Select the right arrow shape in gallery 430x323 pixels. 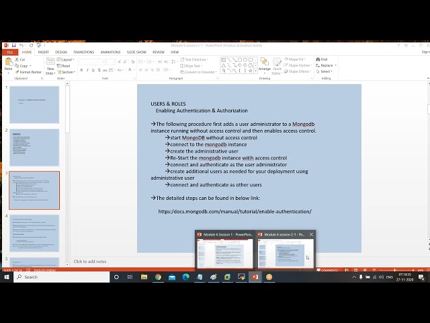click(240, 65)
